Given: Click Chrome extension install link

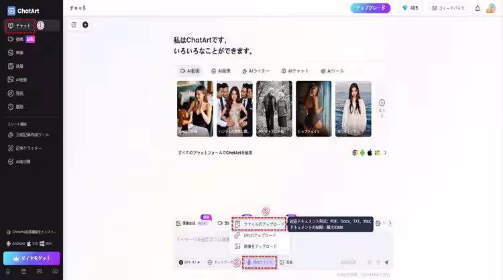Looking at the screenshot, I should (x=31, y=232).
